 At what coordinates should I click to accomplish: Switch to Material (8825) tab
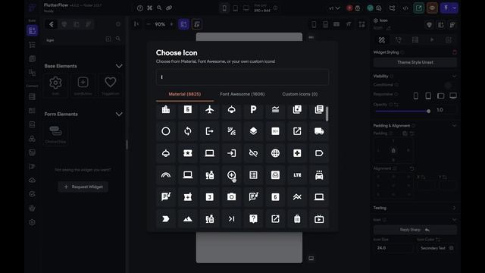tap(185, 94)
